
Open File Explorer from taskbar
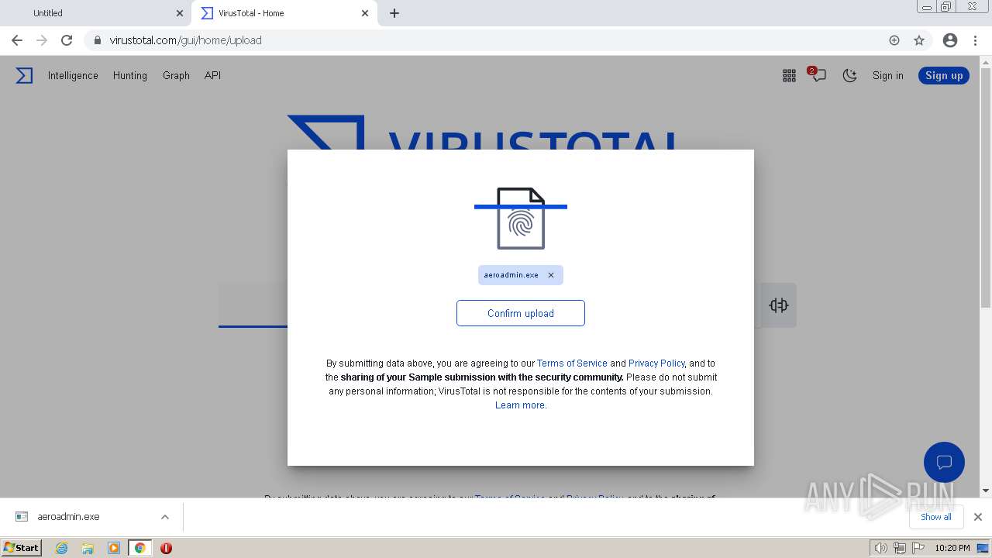[88, 548]
